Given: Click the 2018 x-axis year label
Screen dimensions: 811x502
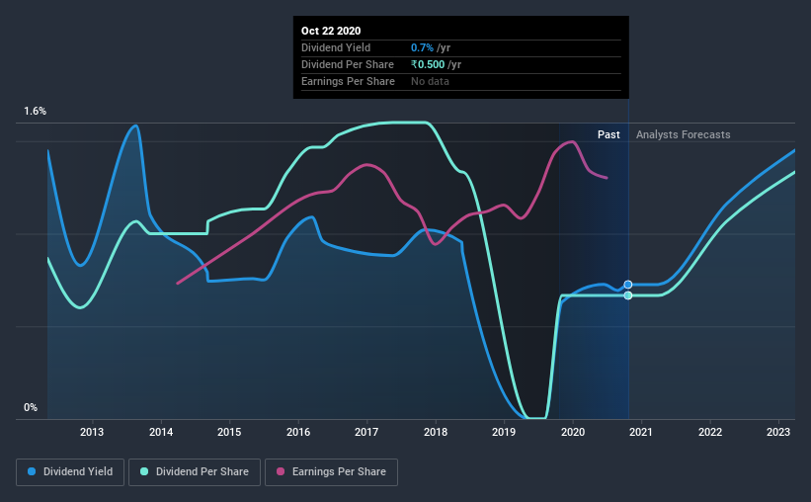Looking at the screenshot, I should click(436, 432).
